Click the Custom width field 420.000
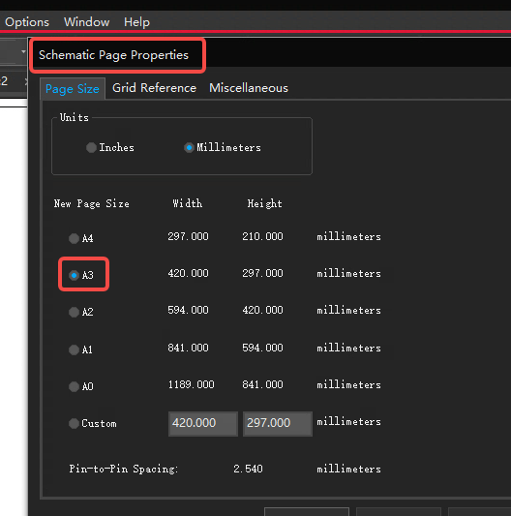Image resolution: width=511 pixels, height=516 pixels. pyautogui.click(x=203, y=423)
